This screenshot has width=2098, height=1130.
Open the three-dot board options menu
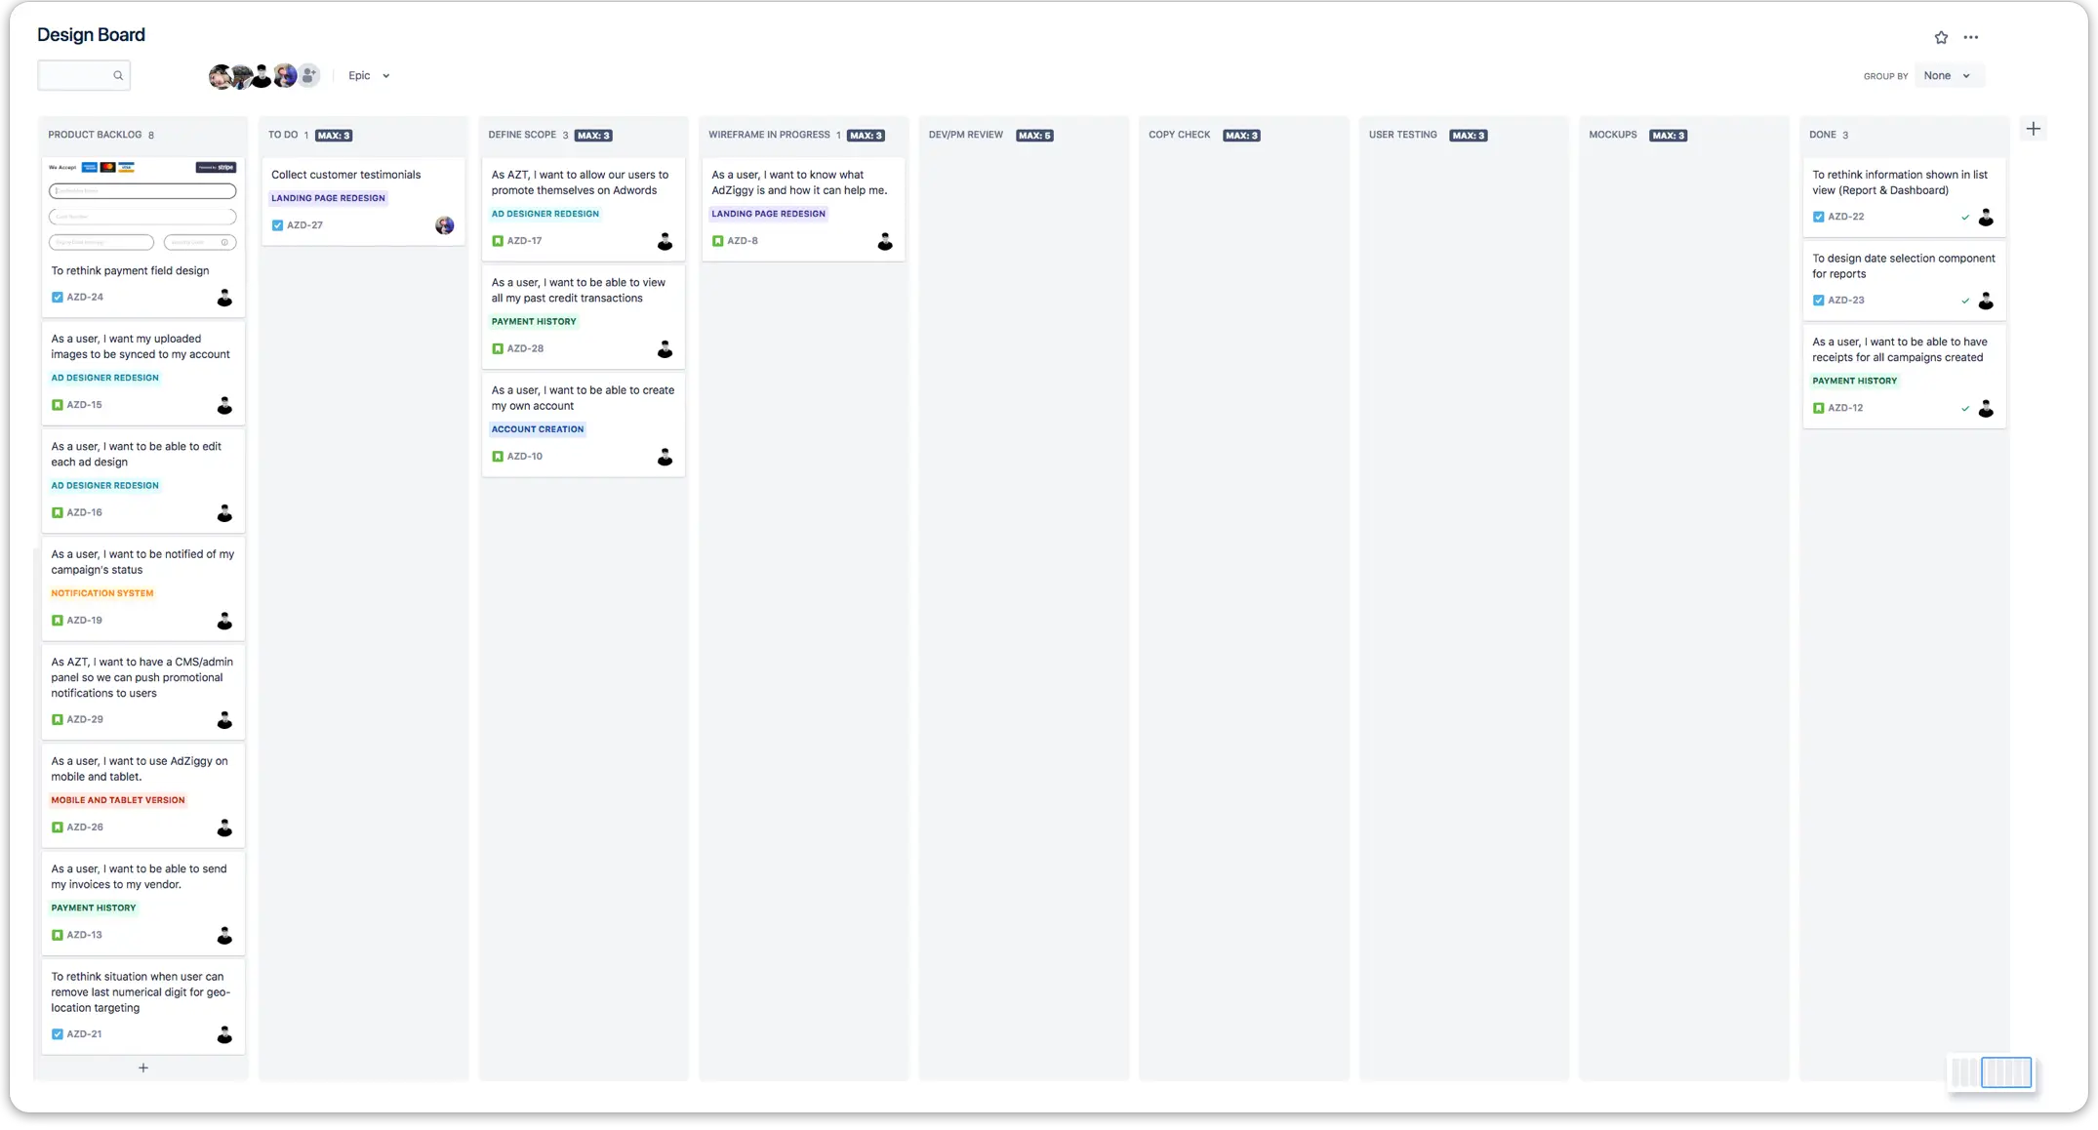coord(1971,37)
